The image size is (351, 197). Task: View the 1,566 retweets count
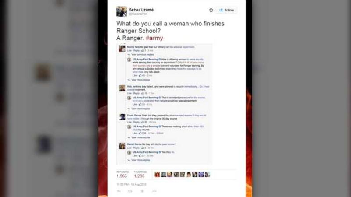click(x=122, y=176)
